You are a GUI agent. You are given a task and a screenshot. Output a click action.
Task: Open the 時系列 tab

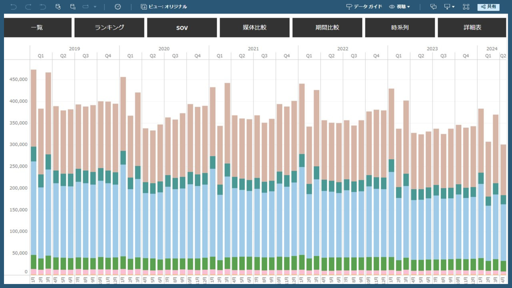400,27
